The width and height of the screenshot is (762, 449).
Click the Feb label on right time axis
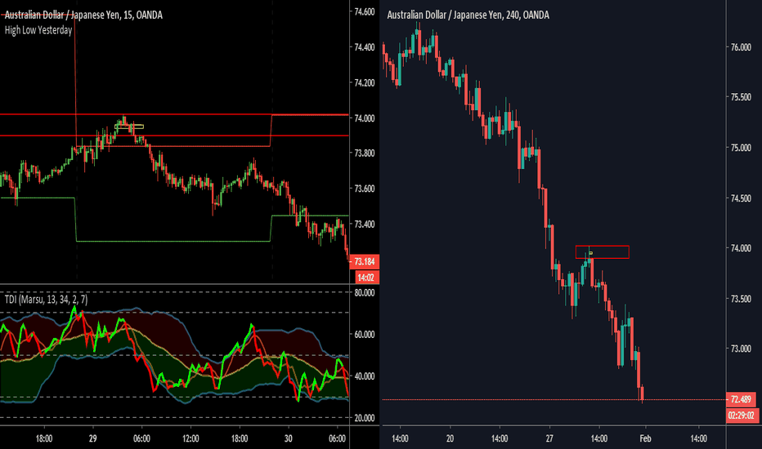645,438
